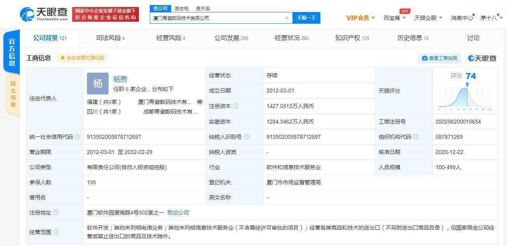Click the TianYanCha logo in the header

click(x=43, y=14)
